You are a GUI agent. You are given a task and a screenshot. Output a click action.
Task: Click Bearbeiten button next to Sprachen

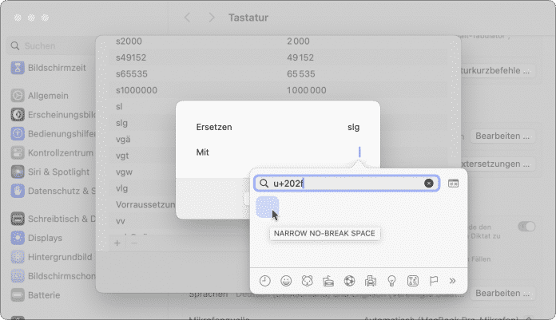click(502, 294)
